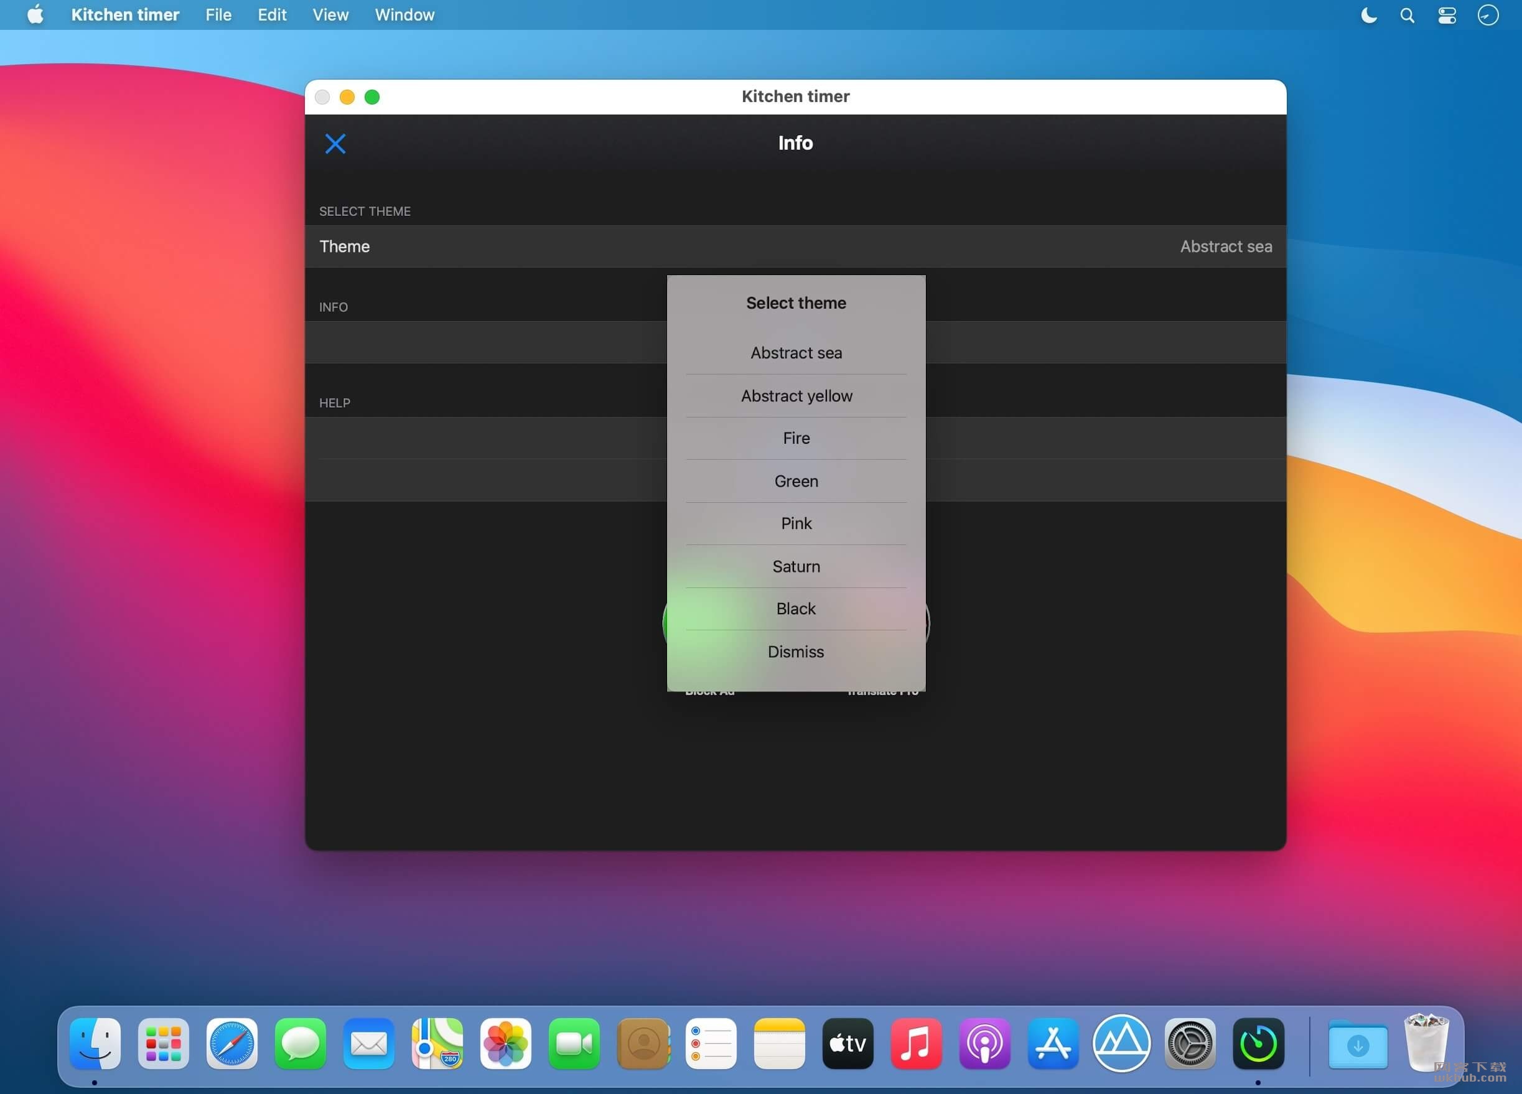Click the Select theme popup title

[x=796, y=303]
